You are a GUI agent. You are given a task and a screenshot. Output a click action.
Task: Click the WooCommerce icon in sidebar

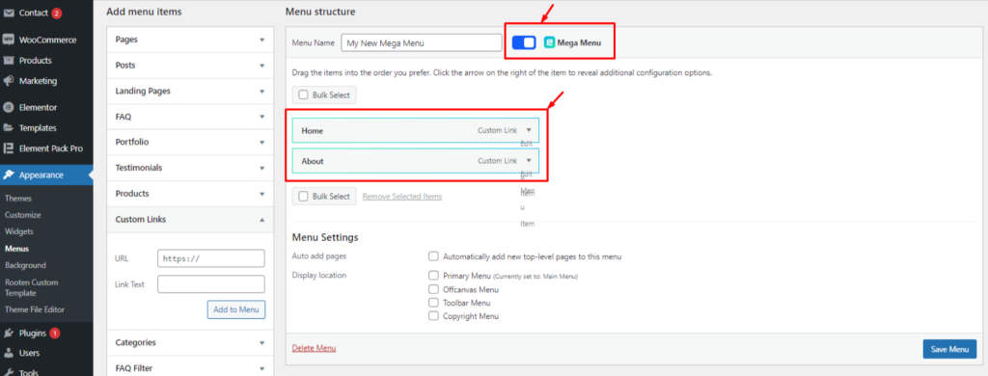[9, 40]
